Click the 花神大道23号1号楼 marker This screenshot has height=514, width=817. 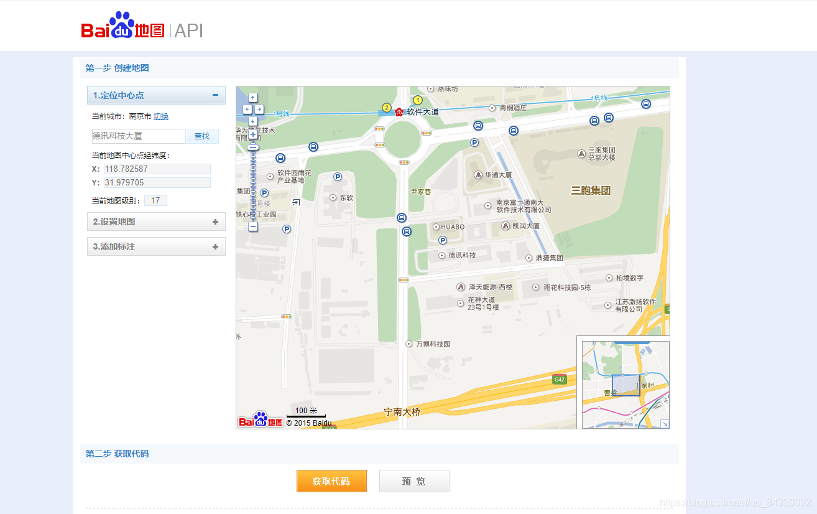pos(461,303)
